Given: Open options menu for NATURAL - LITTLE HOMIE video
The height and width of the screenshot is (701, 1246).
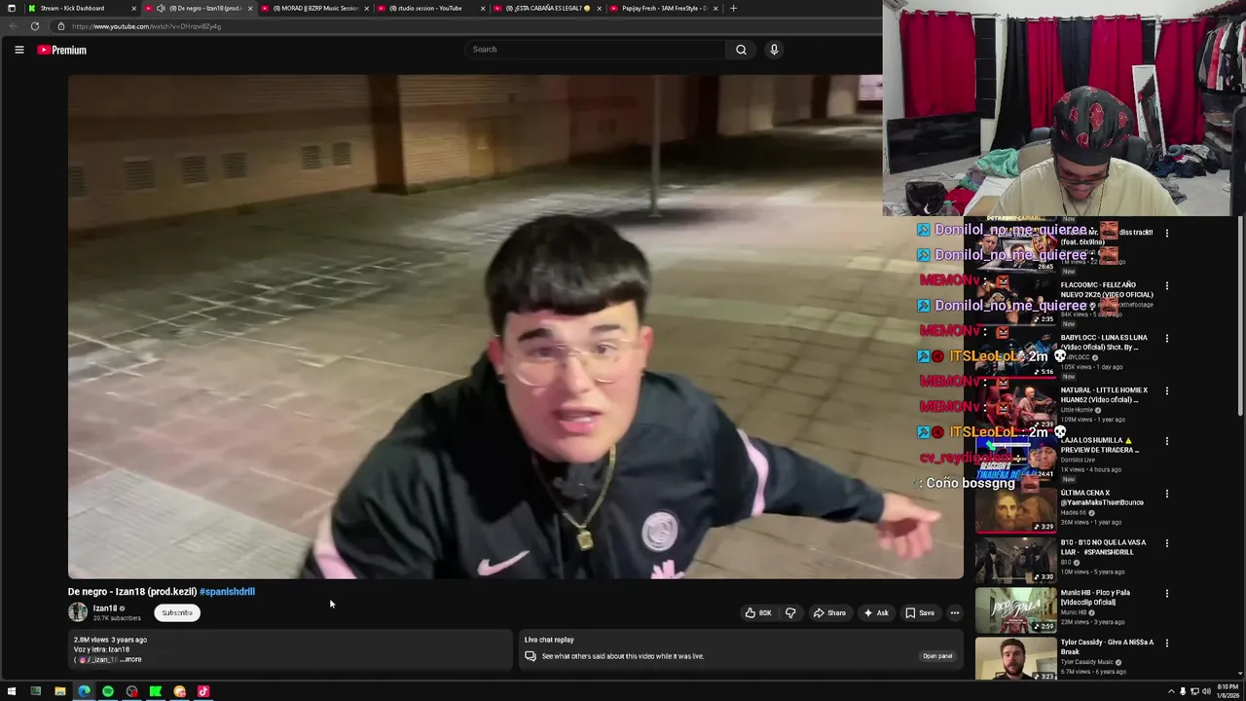Looking at the screenshot, I should [x=1167, y=391].
